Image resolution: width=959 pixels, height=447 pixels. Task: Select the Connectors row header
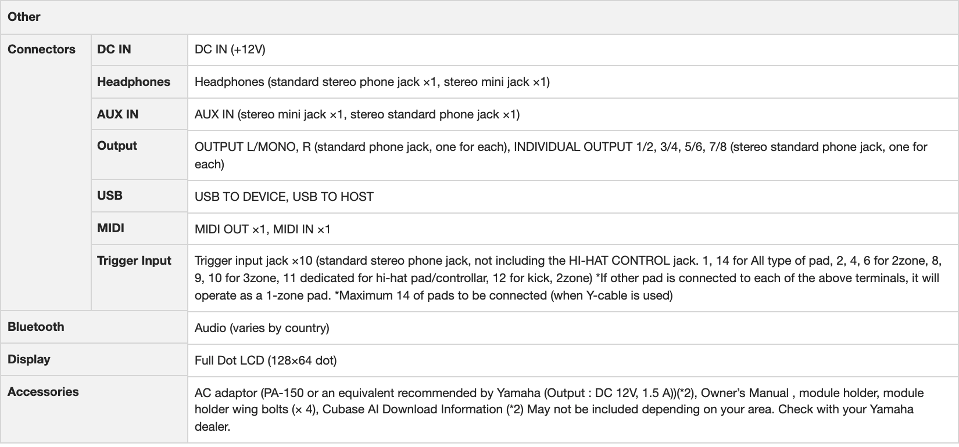tap(41, 49)
